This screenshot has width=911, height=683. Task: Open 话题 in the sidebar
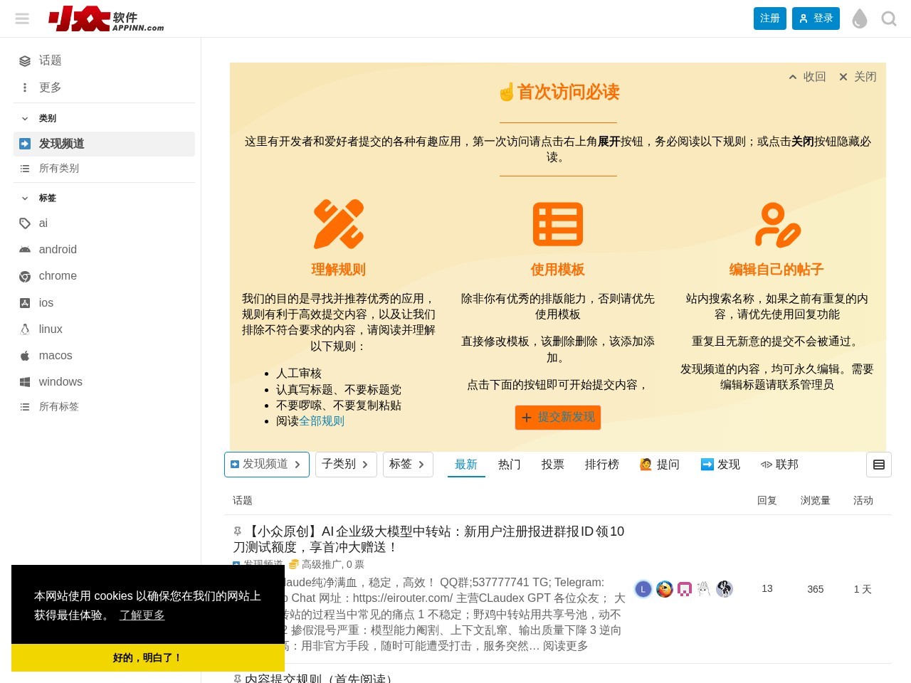click(x=104, y=60)
